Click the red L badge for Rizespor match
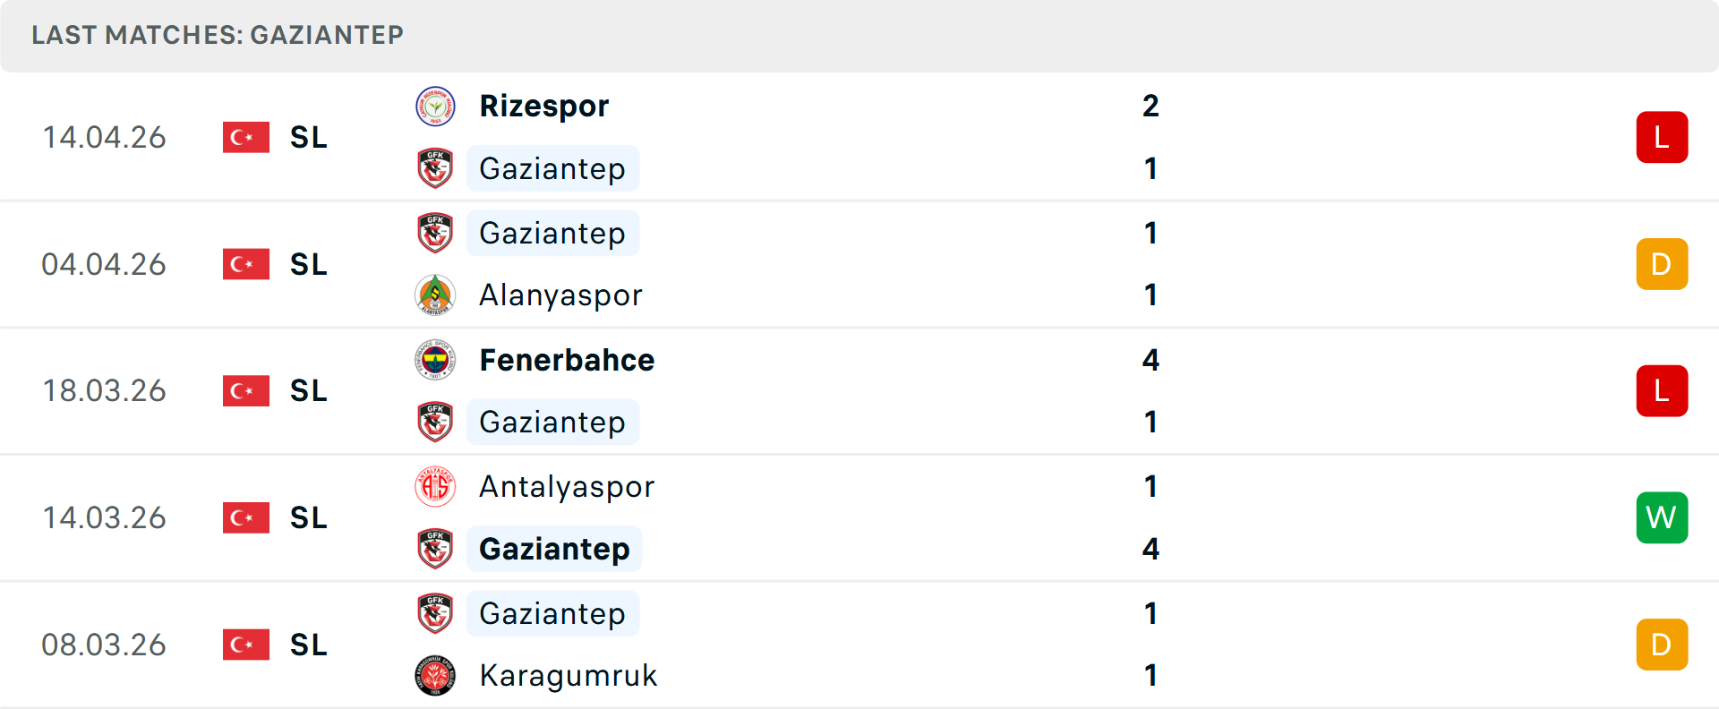 tap(1662, 138)
